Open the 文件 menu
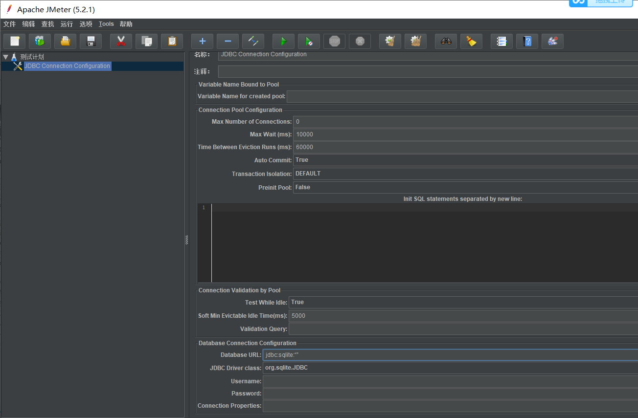Screen dimensions: 638x418 pos(9,24)
